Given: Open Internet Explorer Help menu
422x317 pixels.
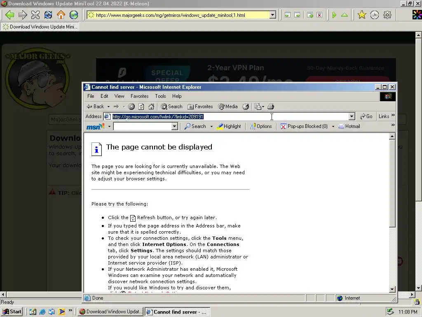Looking at the screenshot, I should (x=177, y=96).
